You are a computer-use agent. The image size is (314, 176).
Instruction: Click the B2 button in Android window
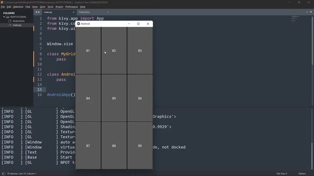click(114, 50)
